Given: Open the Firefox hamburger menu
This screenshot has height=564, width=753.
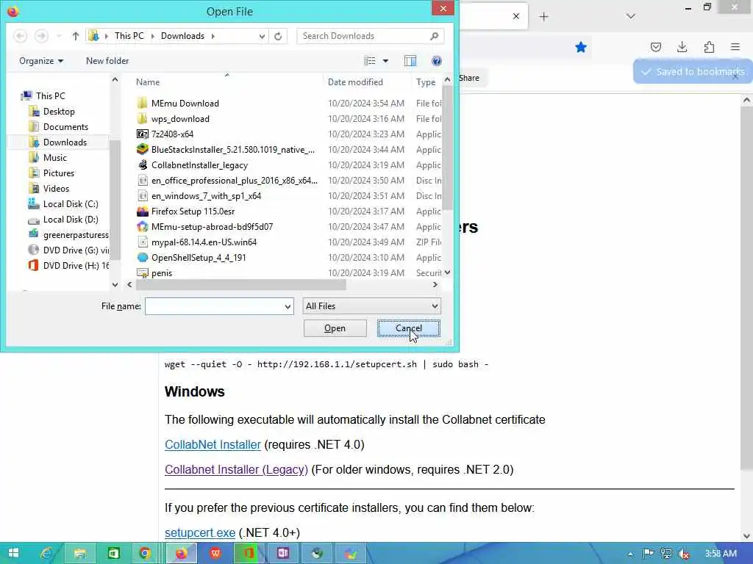Looking at the screenshot, I should [735, 47].
